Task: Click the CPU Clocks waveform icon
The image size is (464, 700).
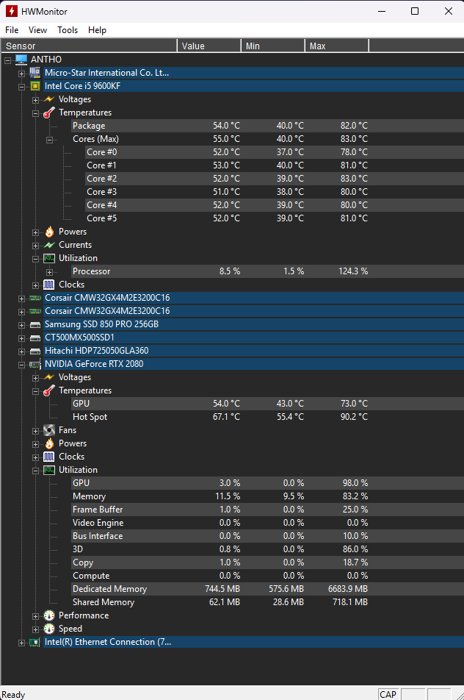Action: [x=49, y=285]
